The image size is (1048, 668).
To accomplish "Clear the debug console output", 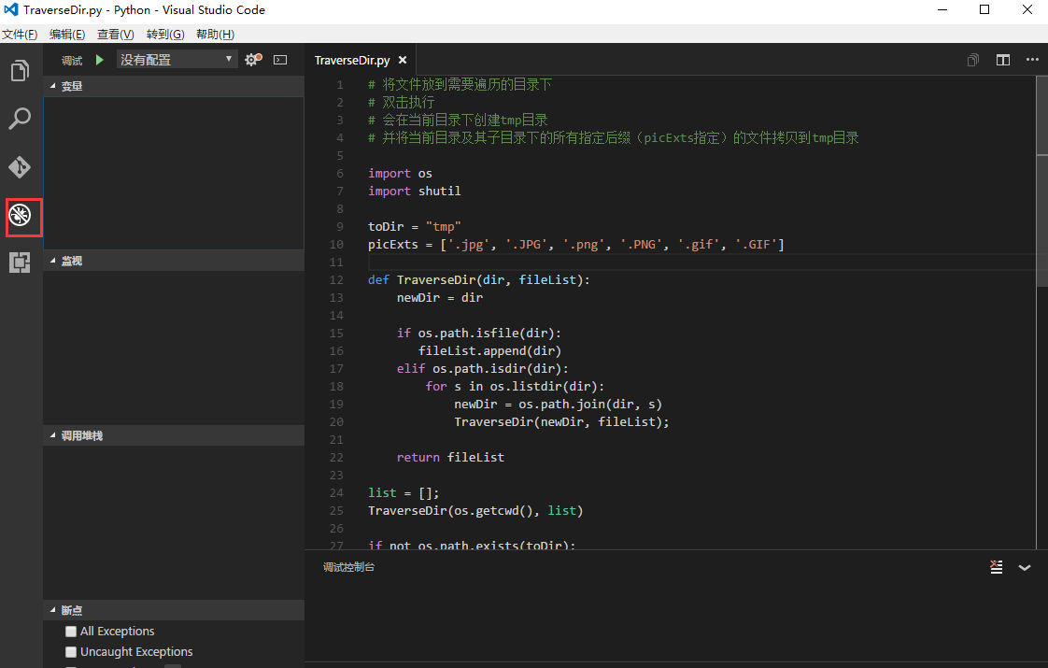I will click(x=996, y=567).
